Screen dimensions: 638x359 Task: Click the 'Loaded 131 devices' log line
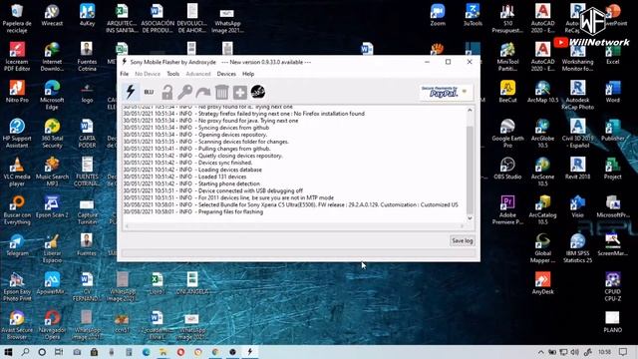click(184, 177)
